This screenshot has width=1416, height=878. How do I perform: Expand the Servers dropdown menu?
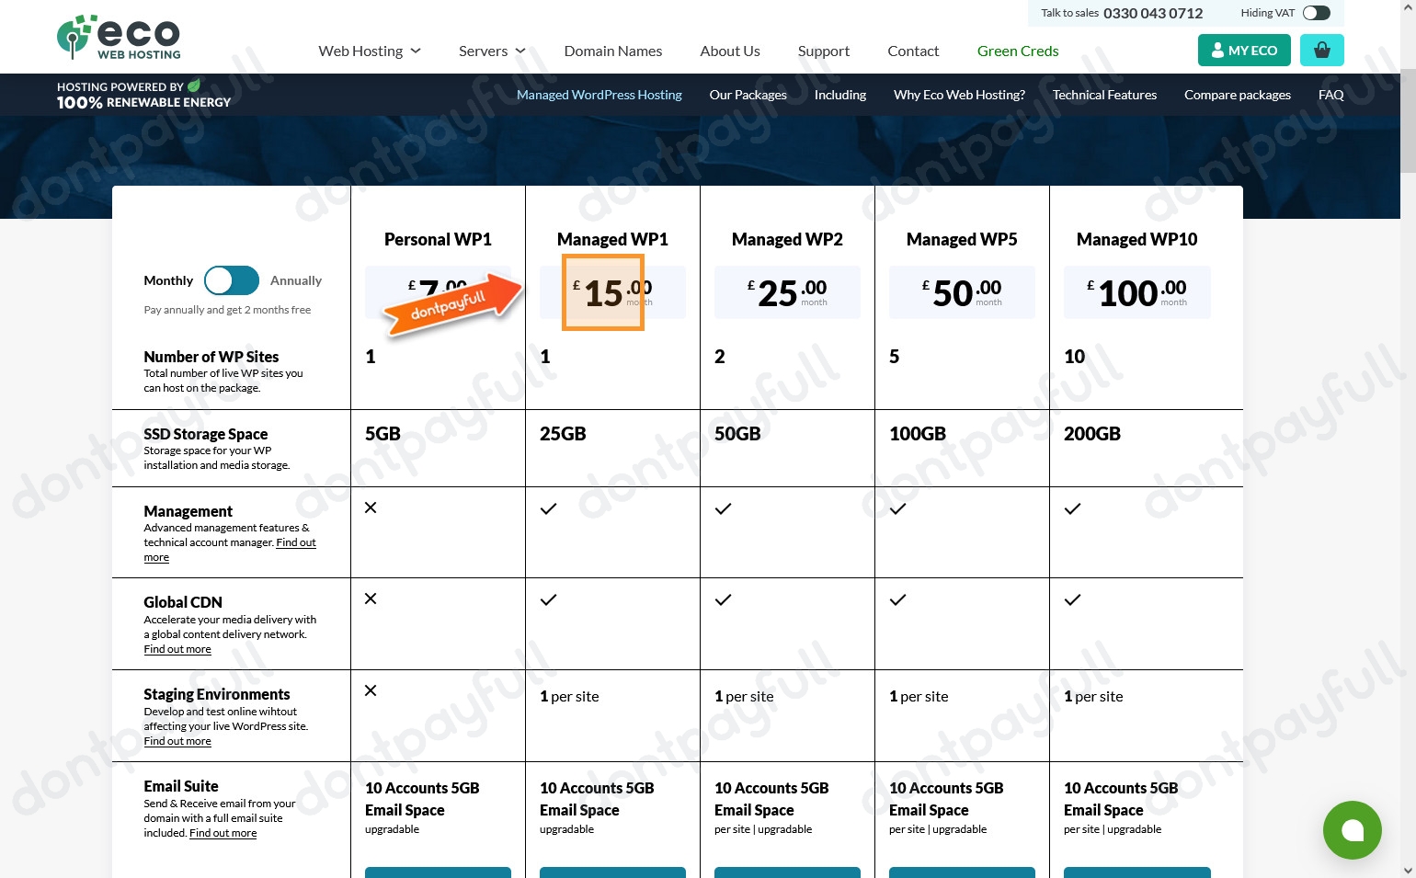coord(492,51)
